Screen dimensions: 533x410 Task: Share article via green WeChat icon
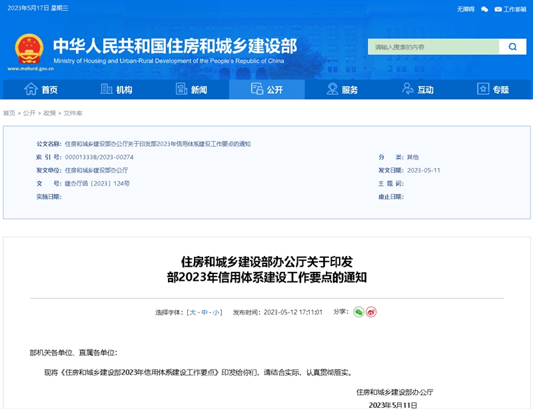tap(358, 312)
